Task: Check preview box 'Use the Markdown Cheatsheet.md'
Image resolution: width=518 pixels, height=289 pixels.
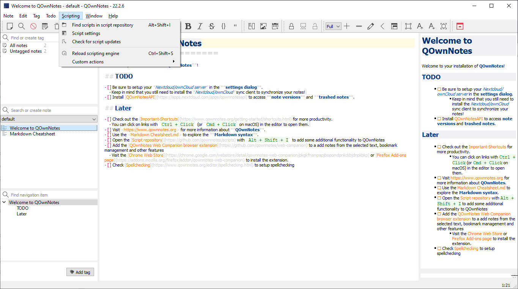Action: [439, 188]
